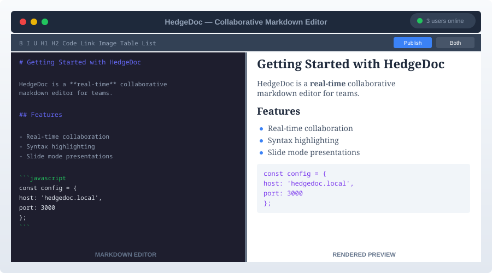The width and height of the screenshot is (492, 273).
Task: Click the RENDERED PREVIEW pane label
Action: (364, 254)
